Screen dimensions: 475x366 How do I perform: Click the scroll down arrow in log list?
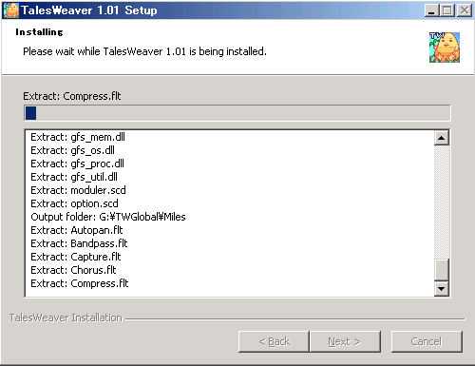click(442, 288)
